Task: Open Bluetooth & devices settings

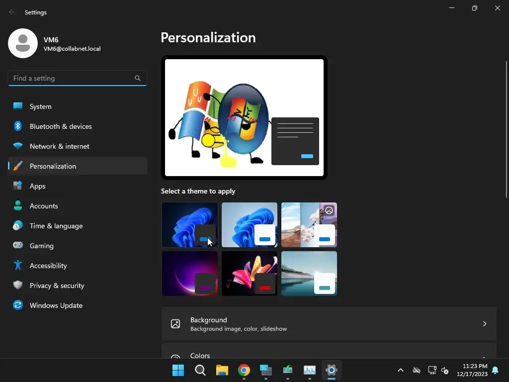Action: [78, 126]
